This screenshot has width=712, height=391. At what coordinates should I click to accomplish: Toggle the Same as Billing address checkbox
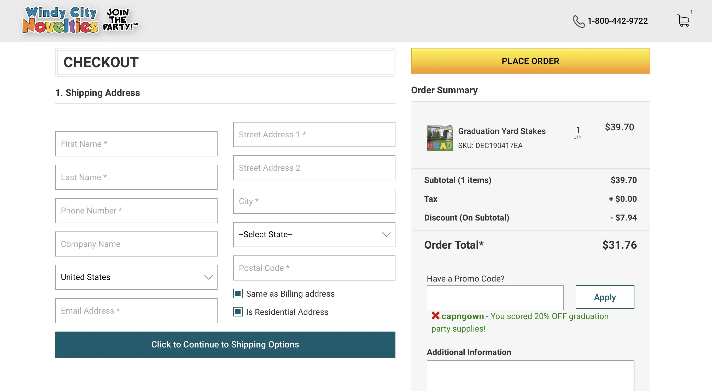point(238,294)
